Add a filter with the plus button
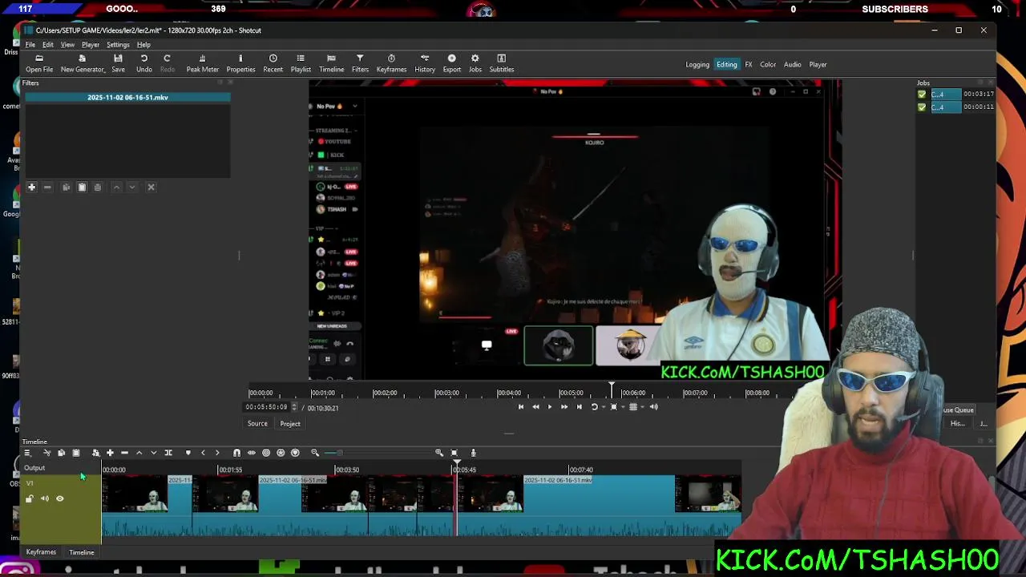The image size is (1026, 577). [x=32, y=187]
